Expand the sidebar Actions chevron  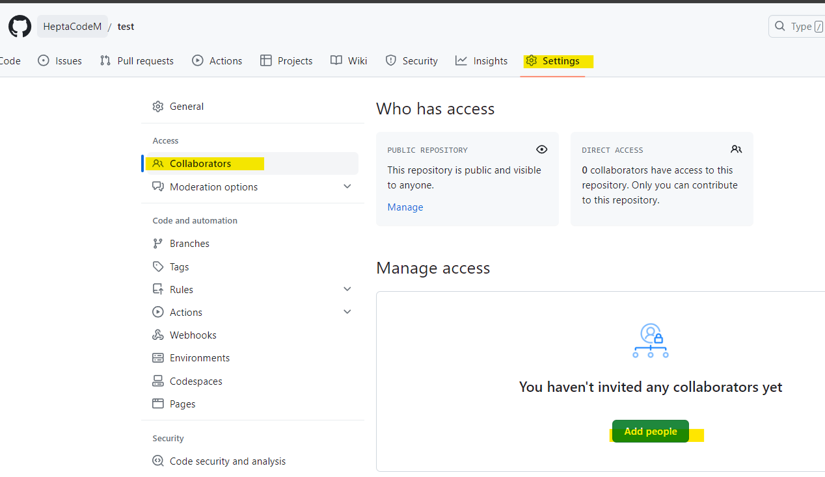(x=347, y=312)
